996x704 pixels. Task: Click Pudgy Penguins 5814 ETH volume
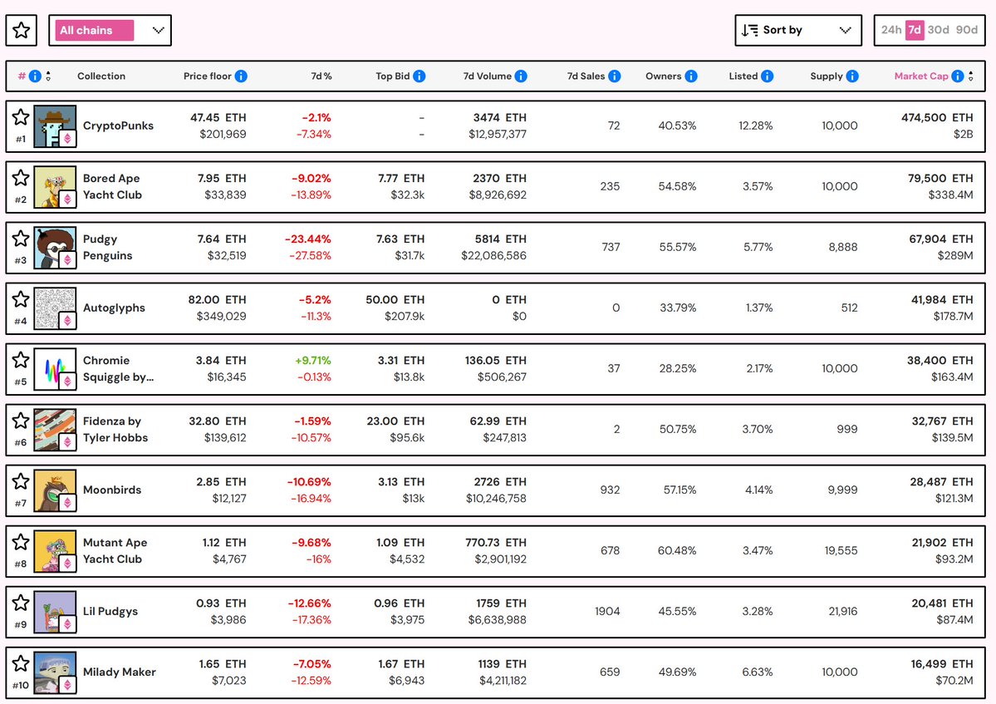pos(501,239)
